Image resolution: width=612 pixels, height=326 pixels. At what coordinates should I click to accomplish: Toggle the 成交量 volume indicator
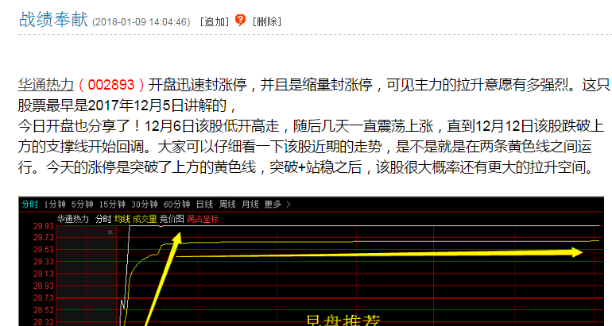pyautogui.click(x=145, y=218)
